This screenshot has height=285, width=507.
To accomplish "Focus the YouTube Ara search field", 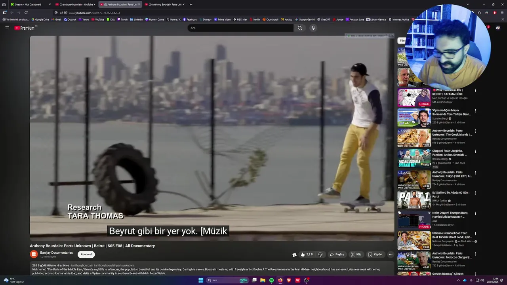I will pos(240,28).
